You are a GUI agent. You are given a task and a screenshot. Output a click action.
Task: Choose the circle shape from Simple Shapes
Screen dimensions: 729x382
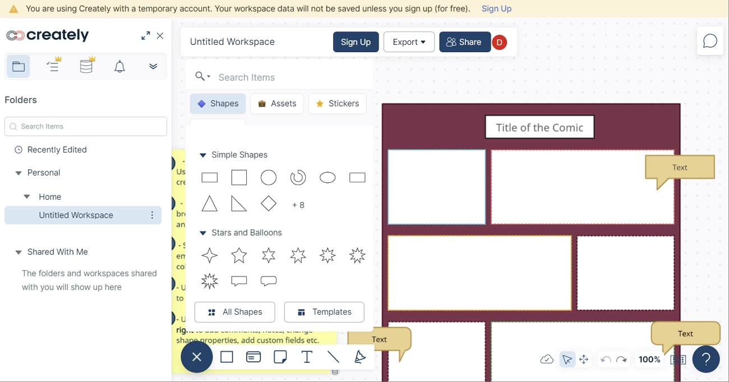pos(269,178)
